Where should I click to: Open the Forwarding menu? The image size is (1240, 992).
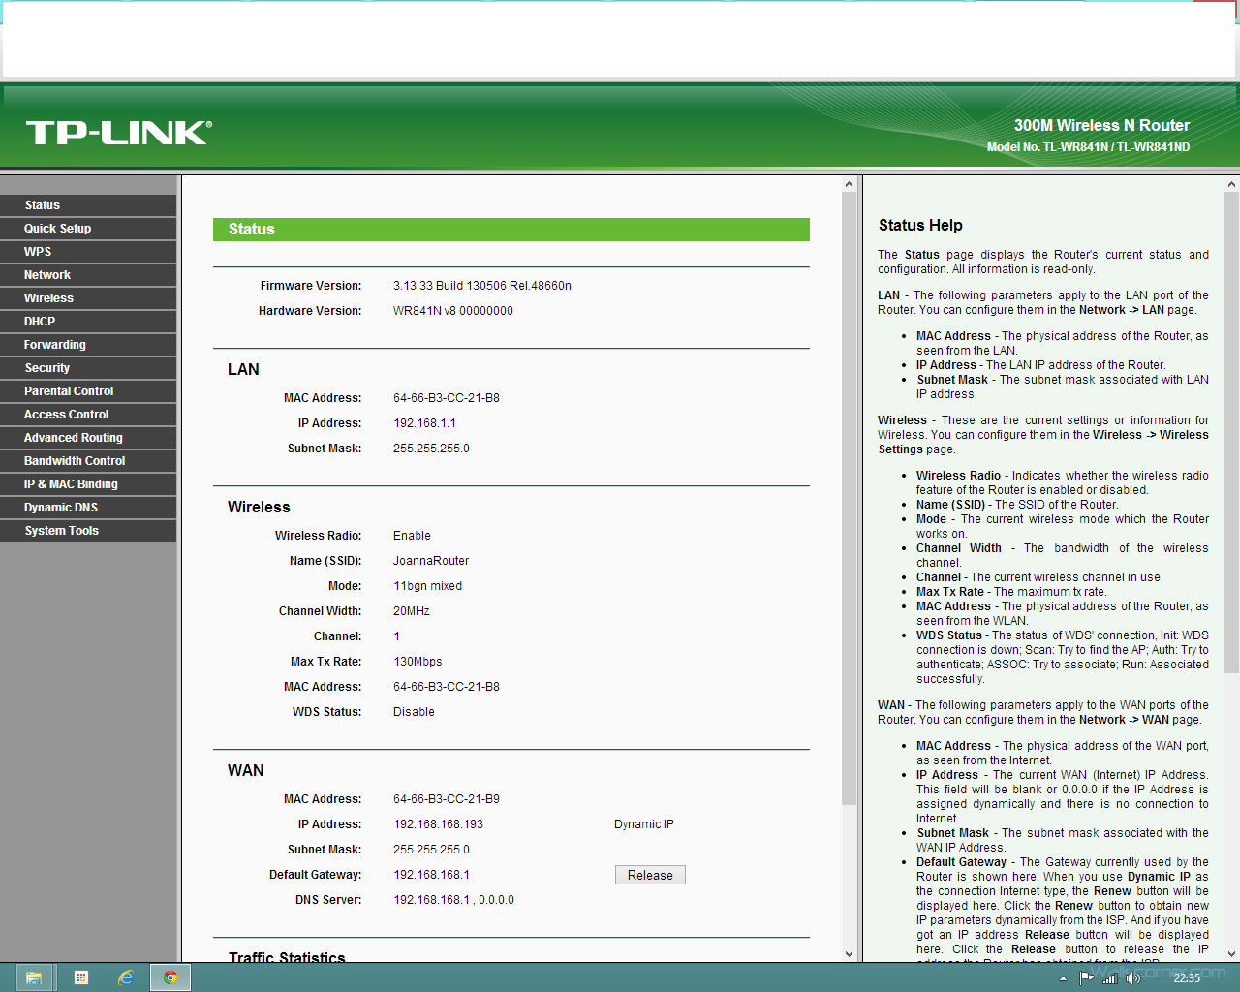point(88,345)
